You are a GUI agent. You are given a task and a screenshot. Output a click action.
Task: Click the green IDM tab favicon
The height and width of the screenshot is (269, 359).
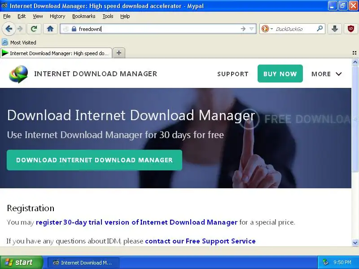(5, 53)
